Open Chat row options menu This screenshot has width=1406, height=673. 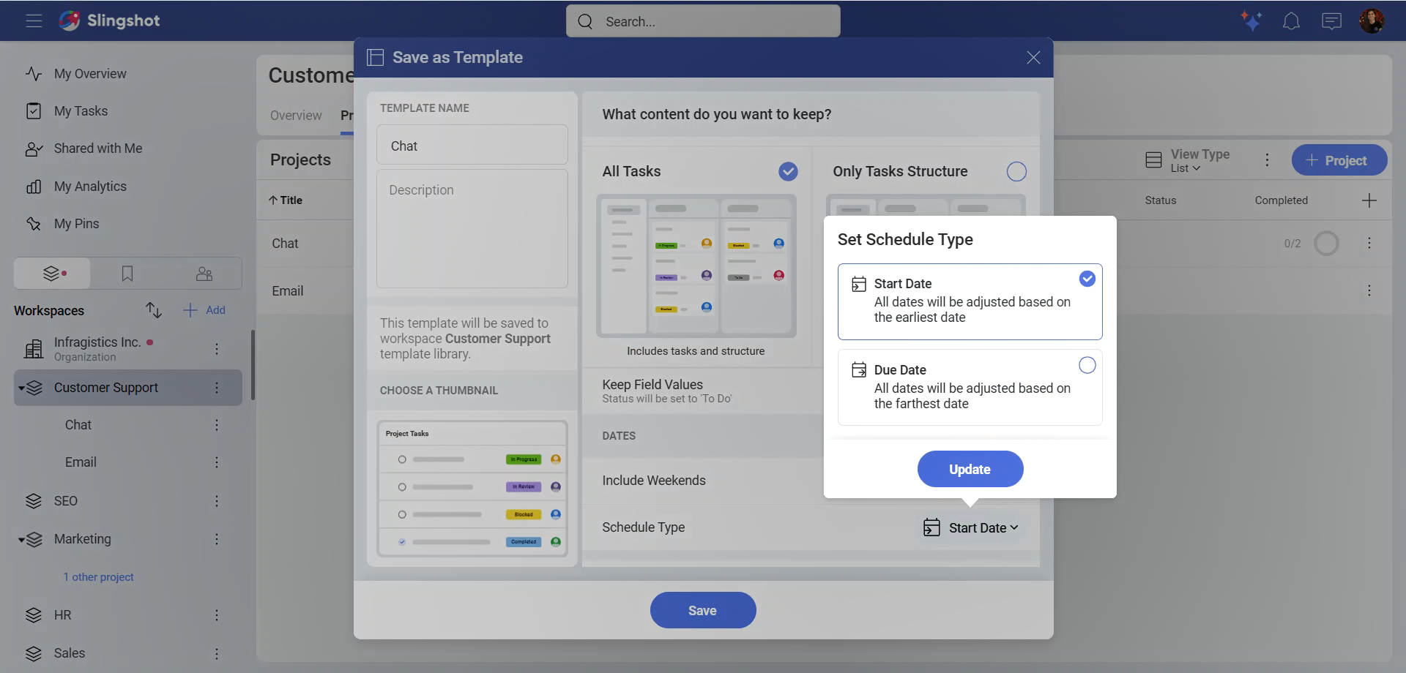point(1369,243)
